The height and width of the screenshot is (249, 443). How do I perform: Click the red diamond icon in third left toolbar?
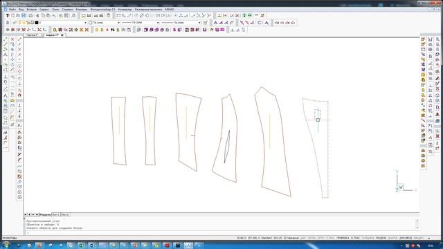19,72
